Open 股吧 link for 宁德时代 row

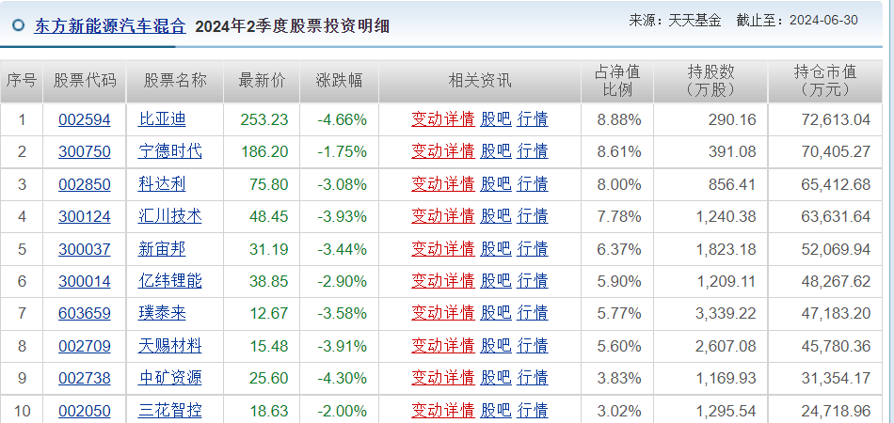495,151
